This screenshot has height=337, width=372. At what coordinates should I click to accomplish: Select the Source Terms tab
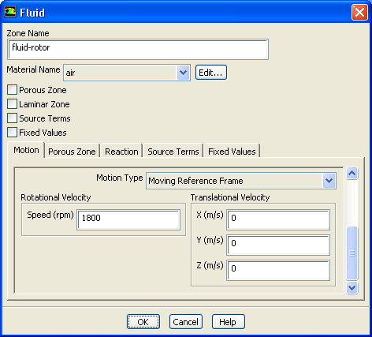[x=173, y=152]
